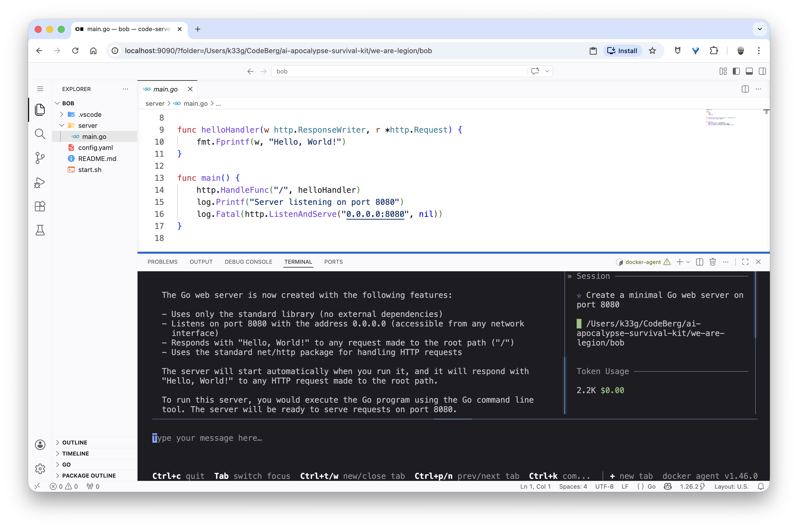Kill terminal with the trash icon
This screenshot has height=529, width=798.
coord(713,262)
